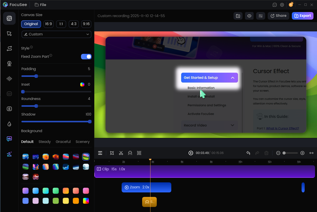
Task: Fit timeline to window width
Action: click(x=311, y=153)
